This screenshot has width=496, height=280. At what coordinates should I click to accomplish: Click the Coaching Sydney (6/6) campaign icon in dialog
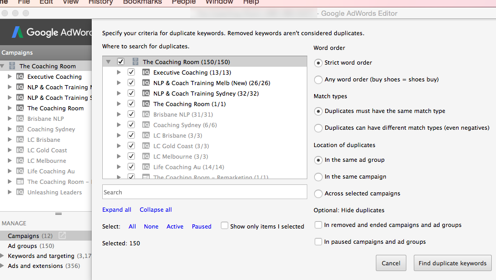[x=146, y=125]
